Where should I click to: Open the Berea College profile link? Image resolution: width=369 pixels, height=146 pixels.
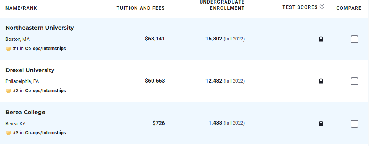pyautogui.click(x=25, y=112)
